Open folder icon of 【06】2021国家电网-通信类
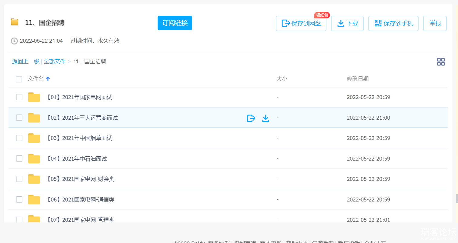The width and height of the screenshot is (458, 243). point(34,200)
